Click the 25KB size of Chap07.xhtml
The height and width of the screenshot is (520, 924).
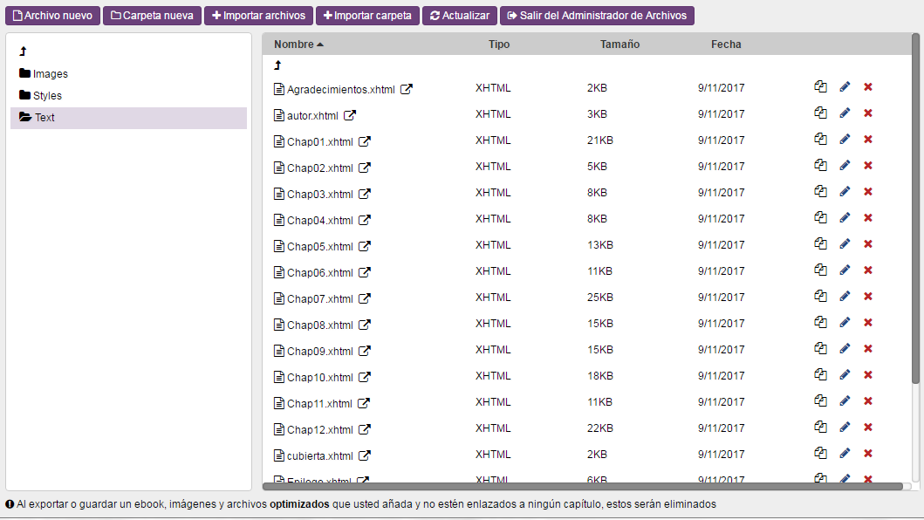point(600,298)
